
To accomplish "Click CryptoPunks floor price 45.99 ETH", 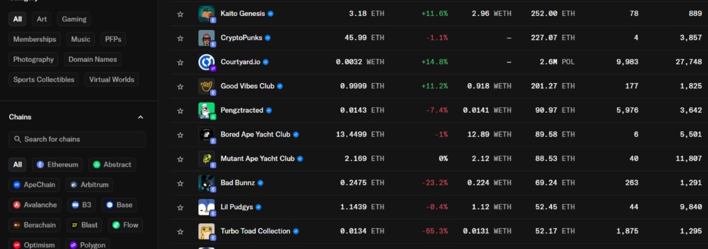I will coord(364,38).
